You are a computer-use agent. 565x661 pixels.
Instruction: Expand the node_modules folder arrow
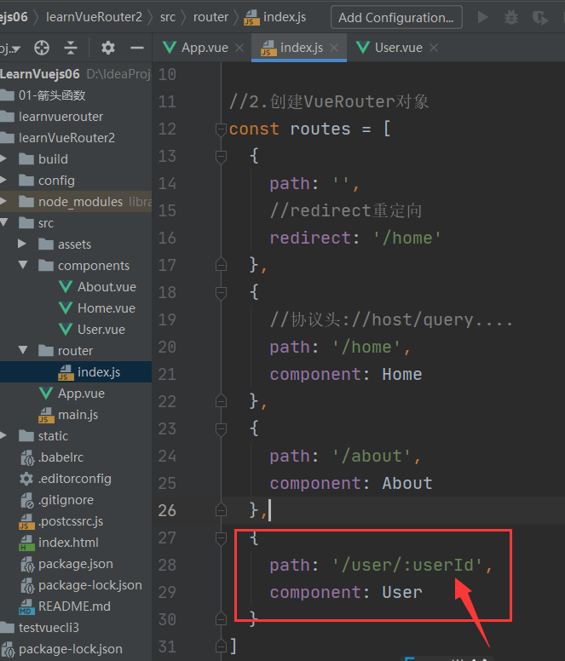click(x=3, y=202)
